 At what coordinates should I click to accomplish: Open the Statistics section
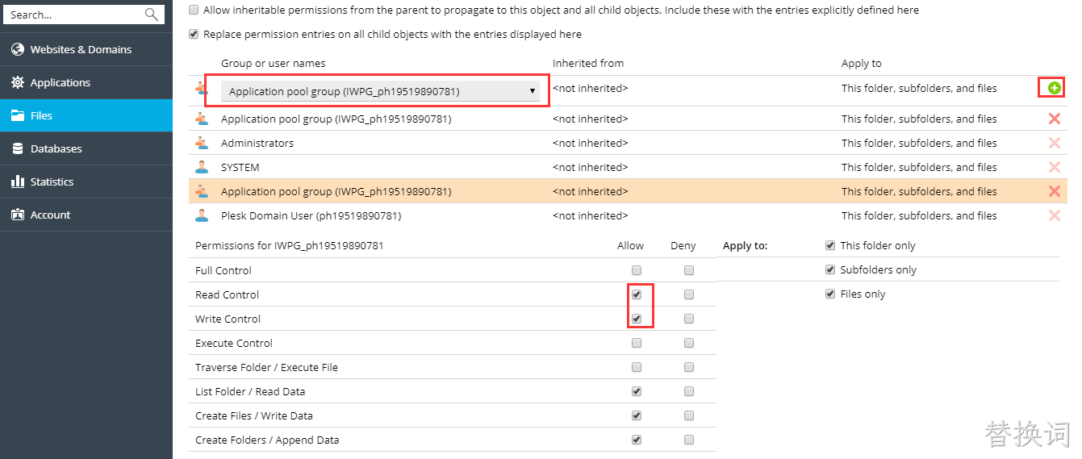[x=86, y=182]
